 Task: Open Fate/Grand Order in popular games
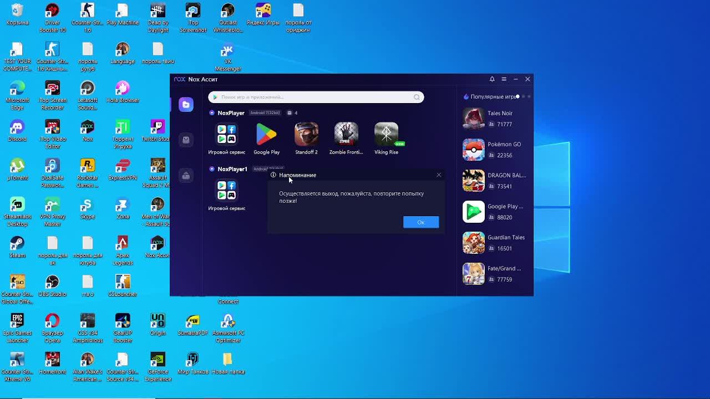coord(494,274)
